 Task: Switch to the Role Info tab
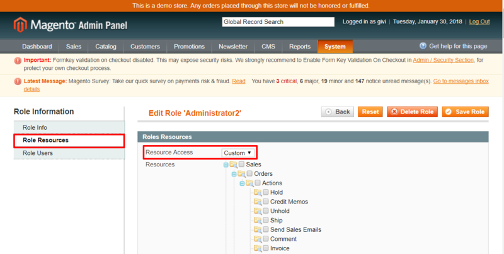(x=69, y=128)
